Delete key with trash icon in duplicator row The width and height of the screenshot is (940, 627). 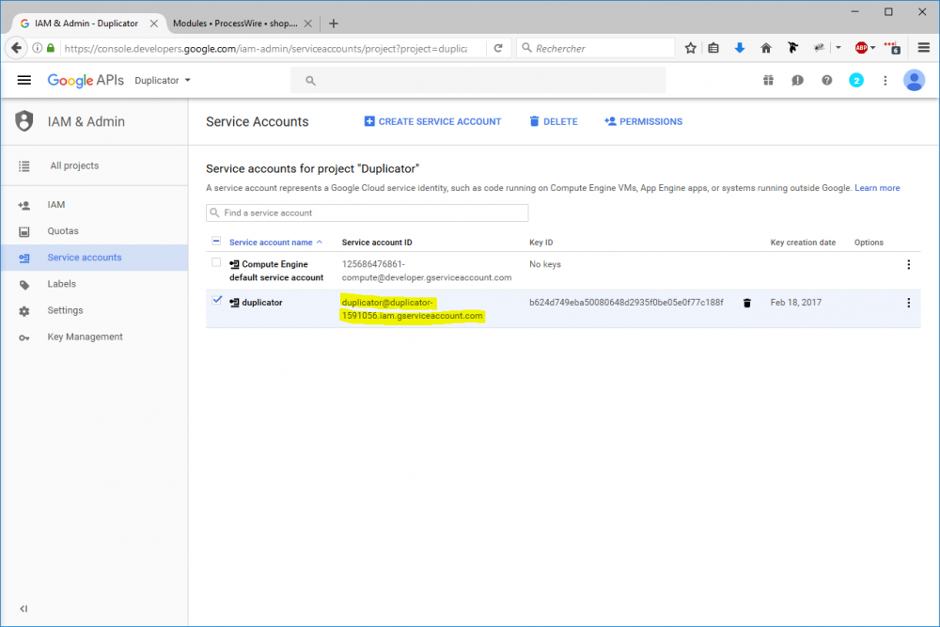(x=747, y=303)
